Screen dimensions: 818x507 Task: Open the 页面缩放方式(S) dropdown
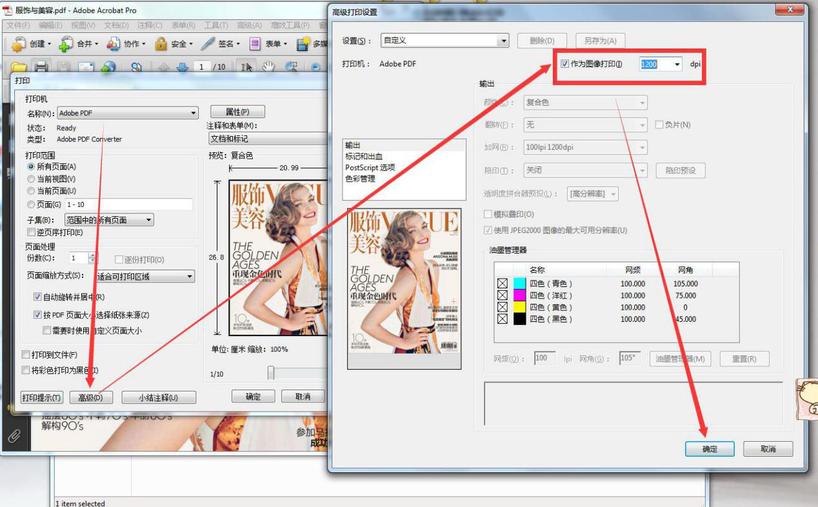(x=145, y=276)
